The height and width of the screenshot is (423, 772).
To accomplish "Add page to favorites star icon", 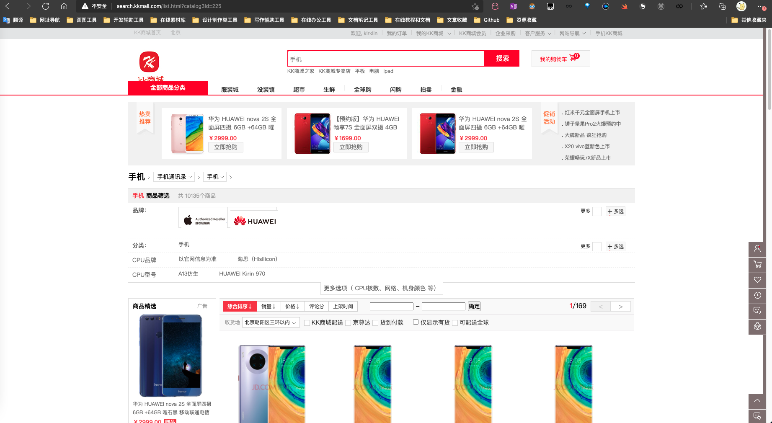I will point(475,6).
